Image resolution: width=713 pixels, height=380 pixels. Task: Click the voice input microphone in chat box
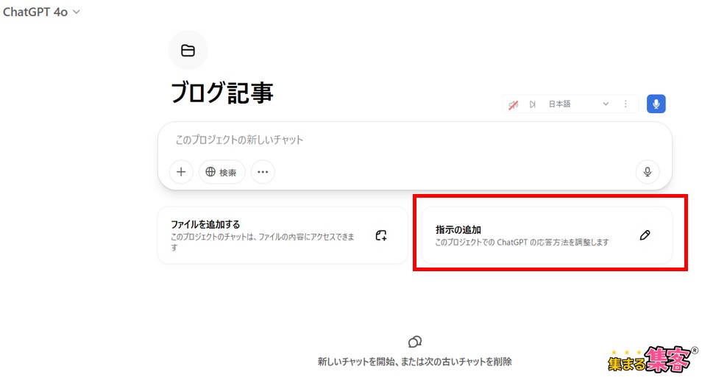pos(648,172)
